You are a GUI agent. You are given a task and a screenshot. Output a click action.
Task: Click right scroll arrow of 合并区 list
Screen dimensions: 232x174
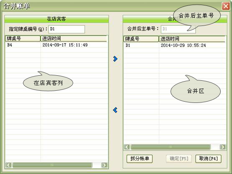[x=223, y=147]
